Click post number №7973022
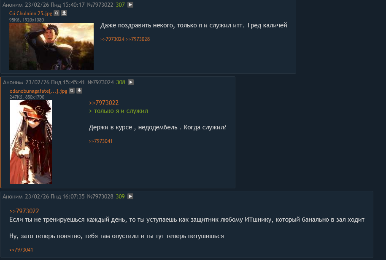Viewport: 386px width, 260px height. point(100,5)
